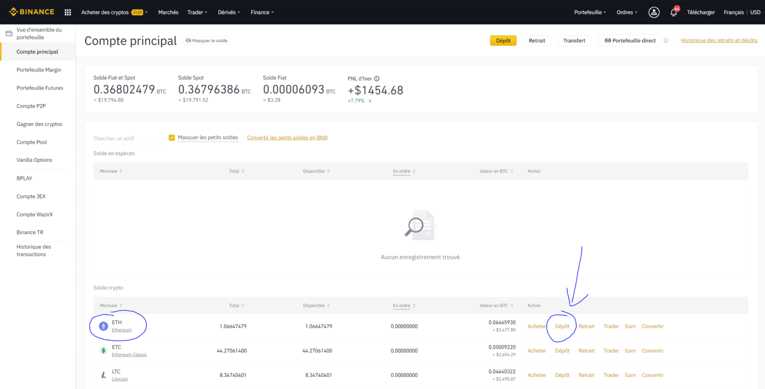Open Historique des transactions in sidebar
The height and width of the screenshot is (389, 765).
point(34,251)
